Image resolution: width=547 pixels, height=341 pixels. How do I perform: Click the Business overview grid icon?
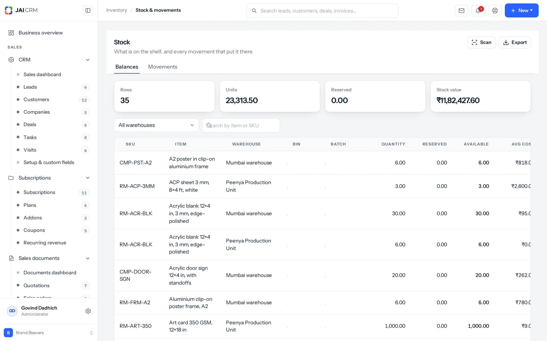(11, 33)
